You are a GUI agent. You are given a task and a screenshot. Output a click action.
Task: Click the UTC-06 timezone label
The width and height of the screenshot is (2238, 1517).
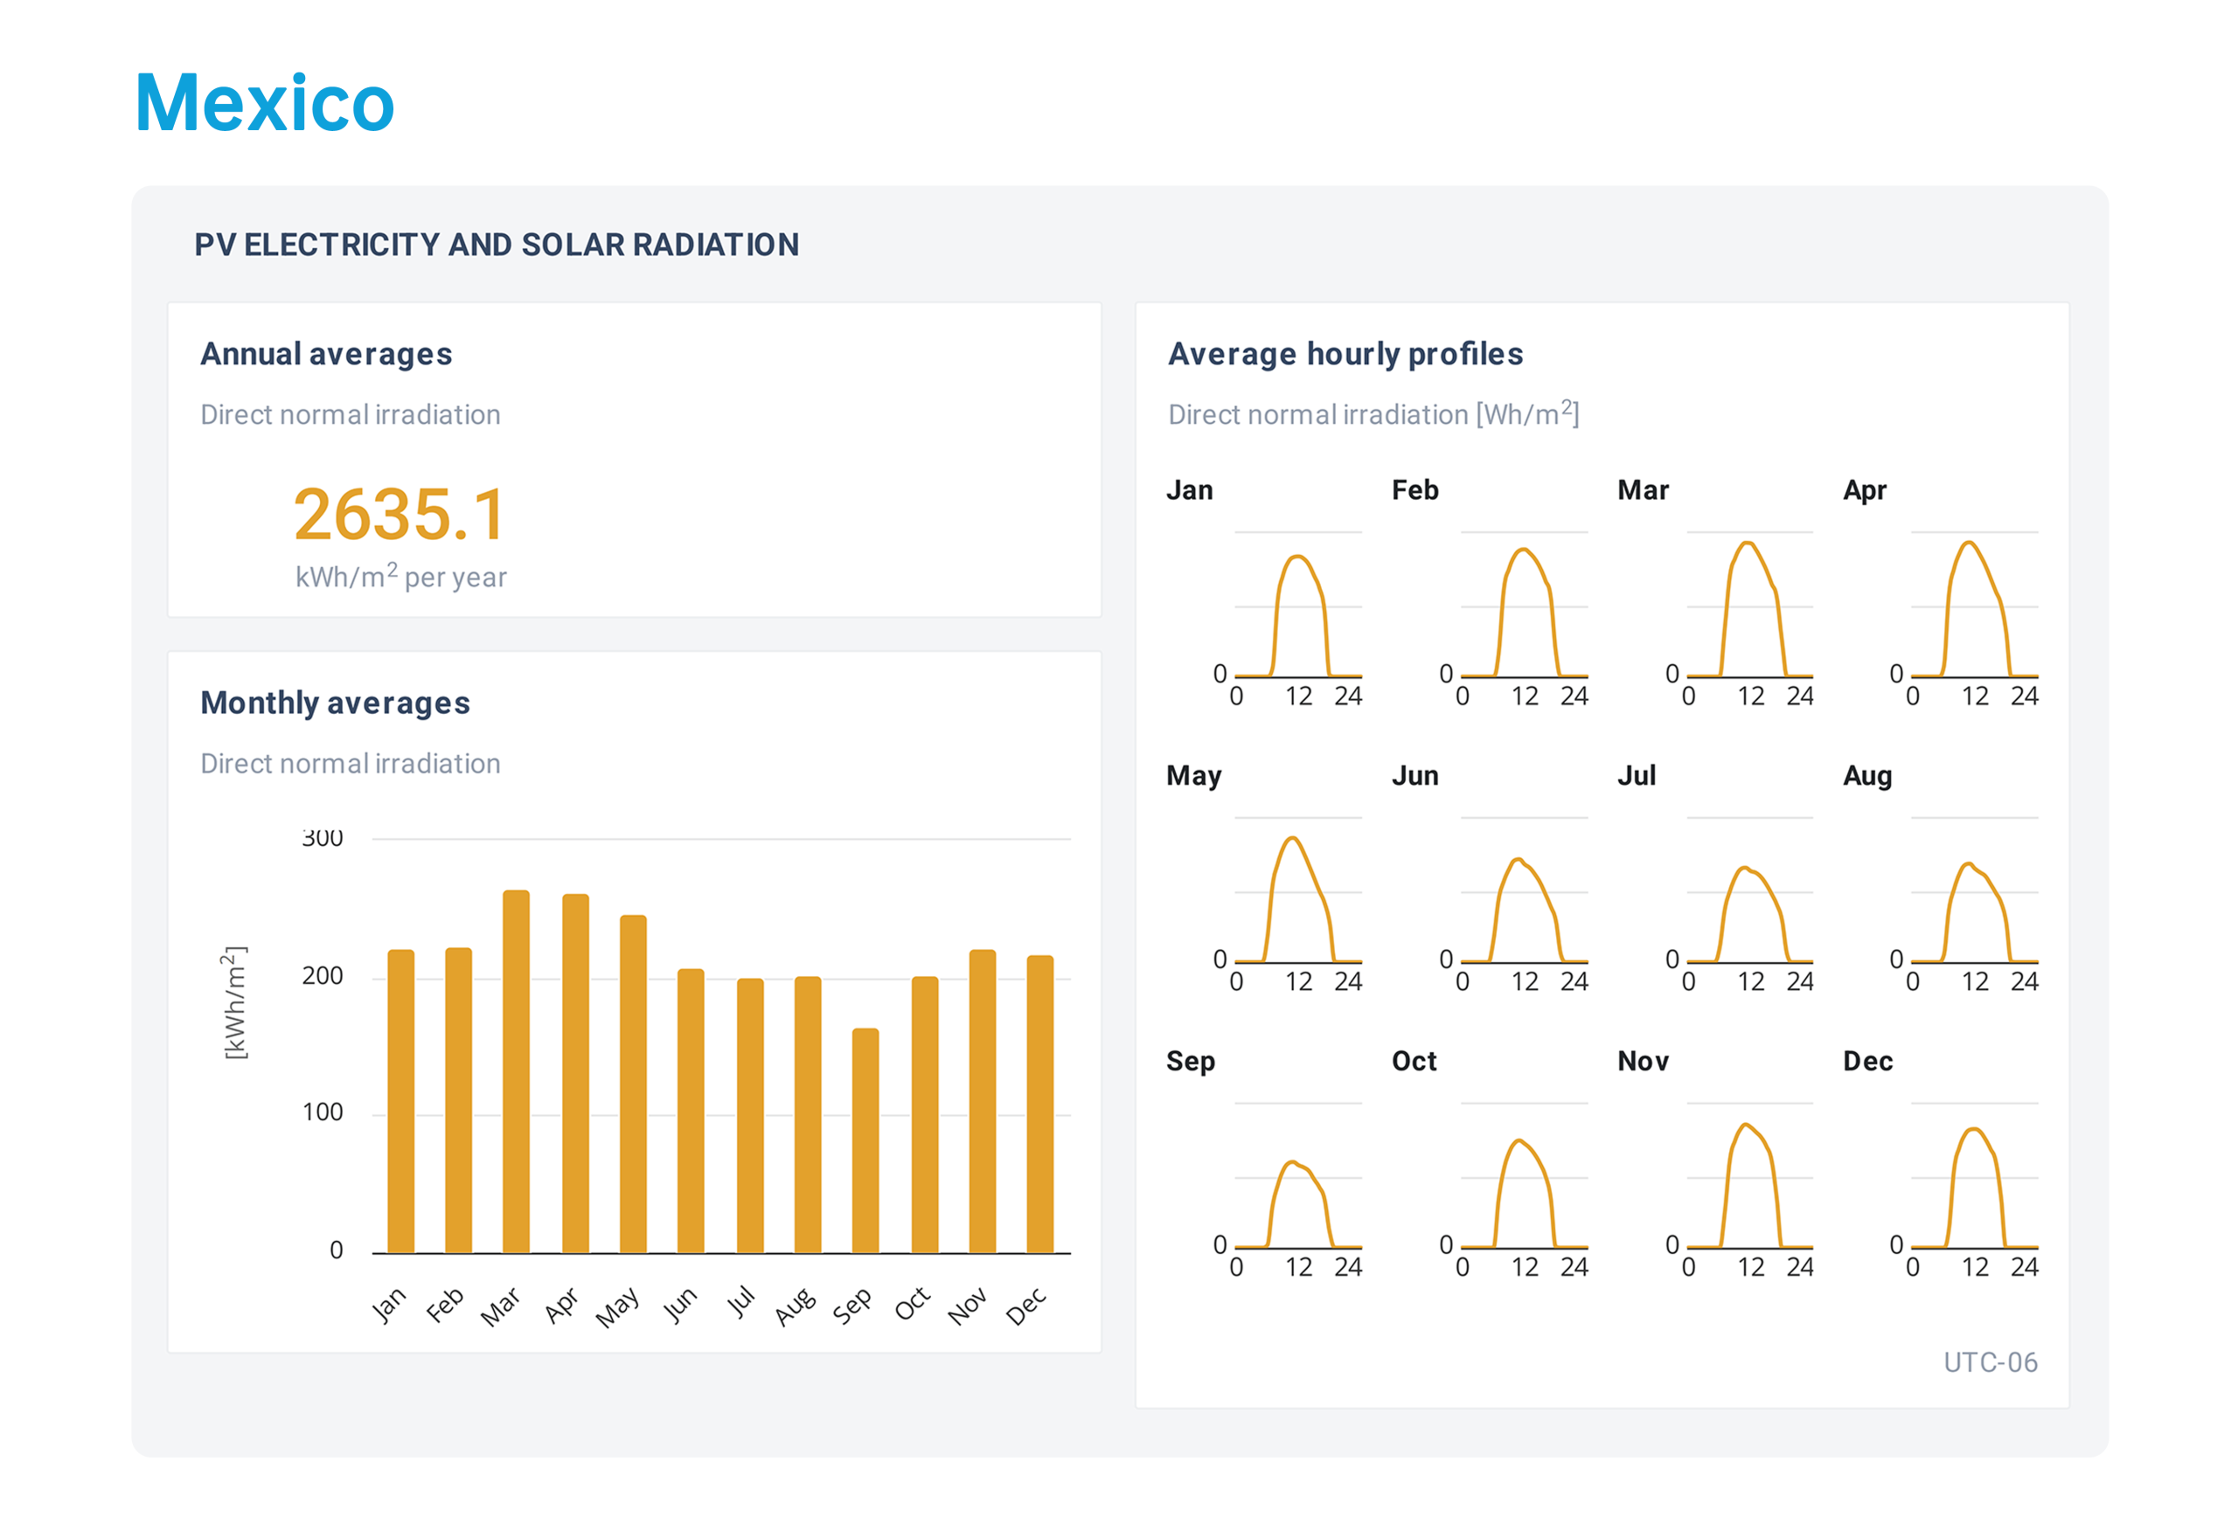1990,1362
